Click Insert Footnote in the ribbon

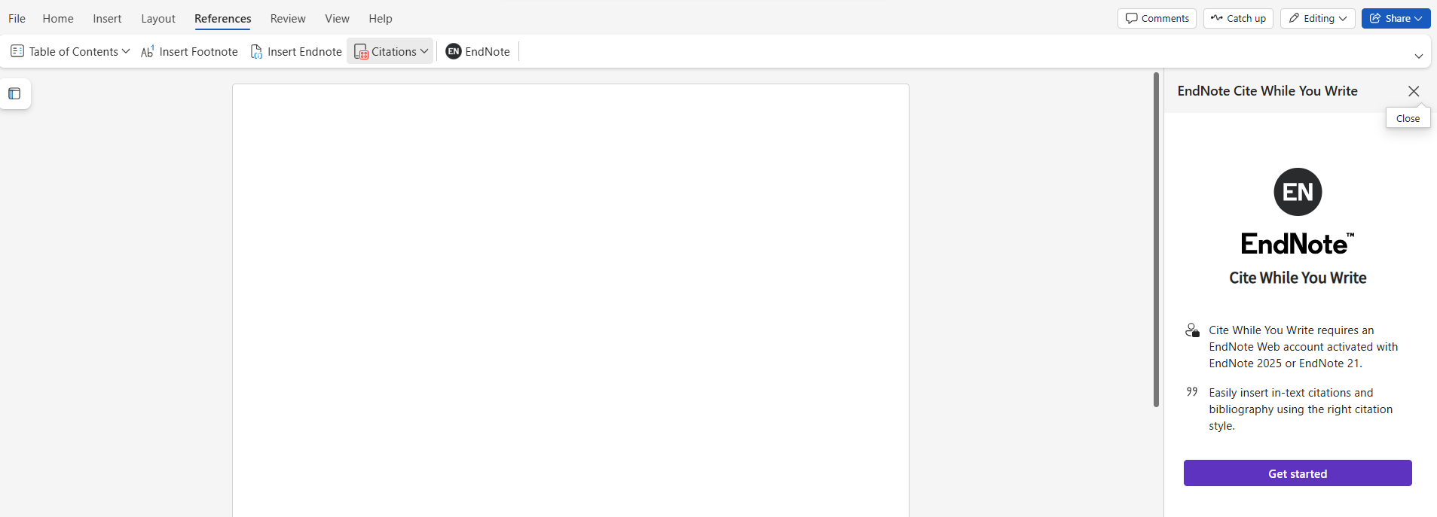189,51
